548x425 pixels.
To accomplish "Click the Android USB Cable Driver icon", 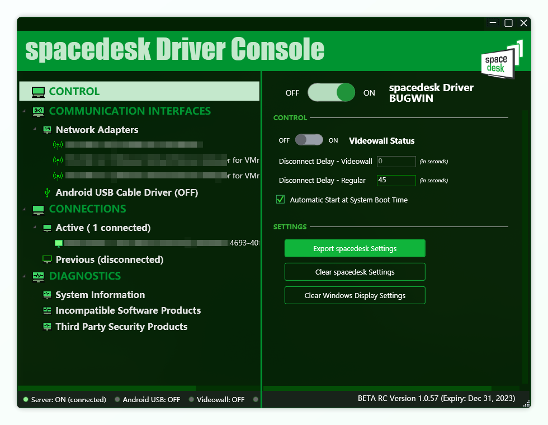I will coord(48,192).
